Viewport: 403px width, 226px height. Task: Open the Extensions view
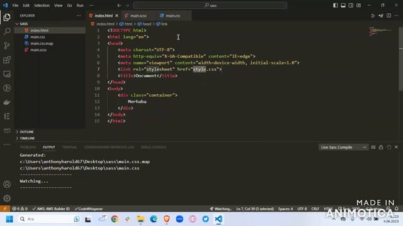(x=7, y=60)
